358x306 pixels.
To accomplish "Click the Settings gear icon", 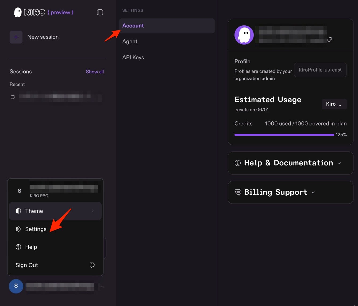I will (18, 229).
